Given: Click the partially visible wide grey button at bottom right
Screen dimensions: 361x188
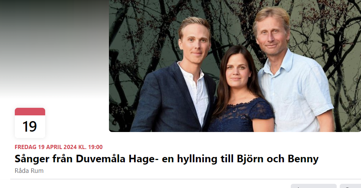Looking at the screenshot, I should pos(314,186).
